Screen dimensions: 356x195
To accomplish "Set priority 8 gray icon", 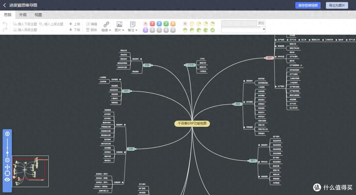I will pos(166,30).
